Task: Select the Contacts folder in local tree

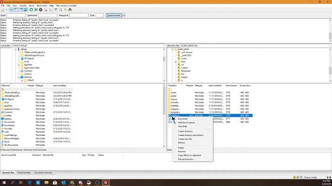Action: [x=28, y=71]
